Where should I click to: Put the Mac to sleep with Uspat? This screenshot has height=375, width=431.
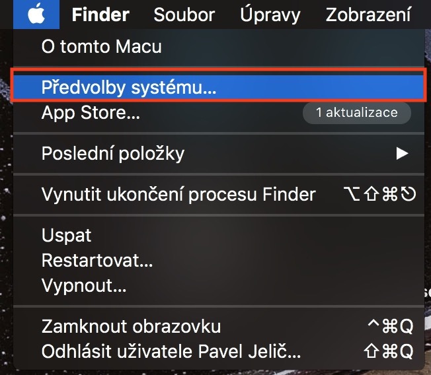tap(66, 236)
